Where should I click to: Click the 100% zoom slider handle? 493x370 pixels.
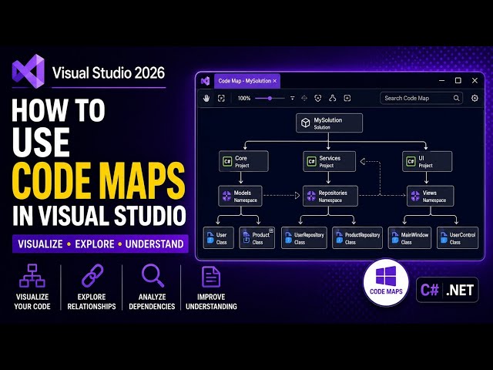tap(270, 98)
